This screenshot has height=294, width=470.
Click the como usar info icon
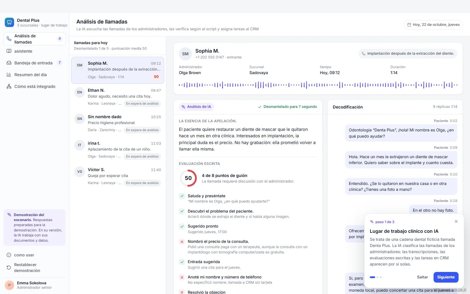(9, 255)
